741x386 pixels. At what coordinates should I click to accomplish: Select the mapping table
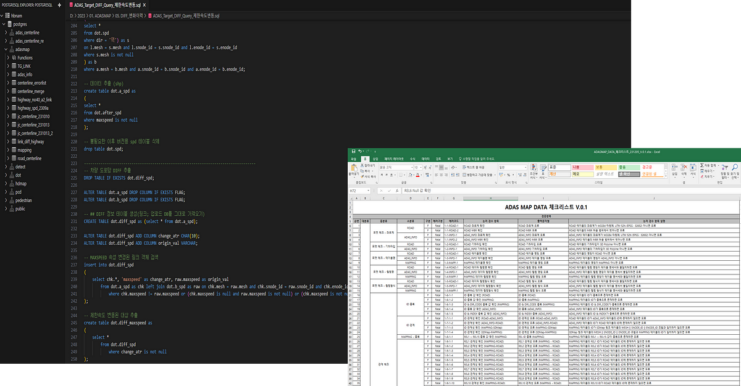(x=25, y=149)
